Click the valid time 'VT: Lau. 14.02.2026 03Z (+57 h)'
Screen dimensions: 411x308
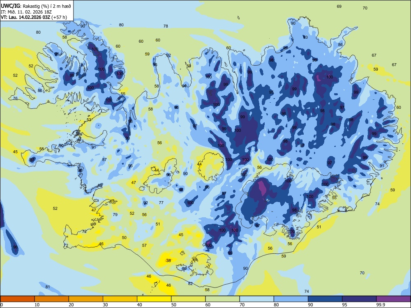(x=34, y=17)
